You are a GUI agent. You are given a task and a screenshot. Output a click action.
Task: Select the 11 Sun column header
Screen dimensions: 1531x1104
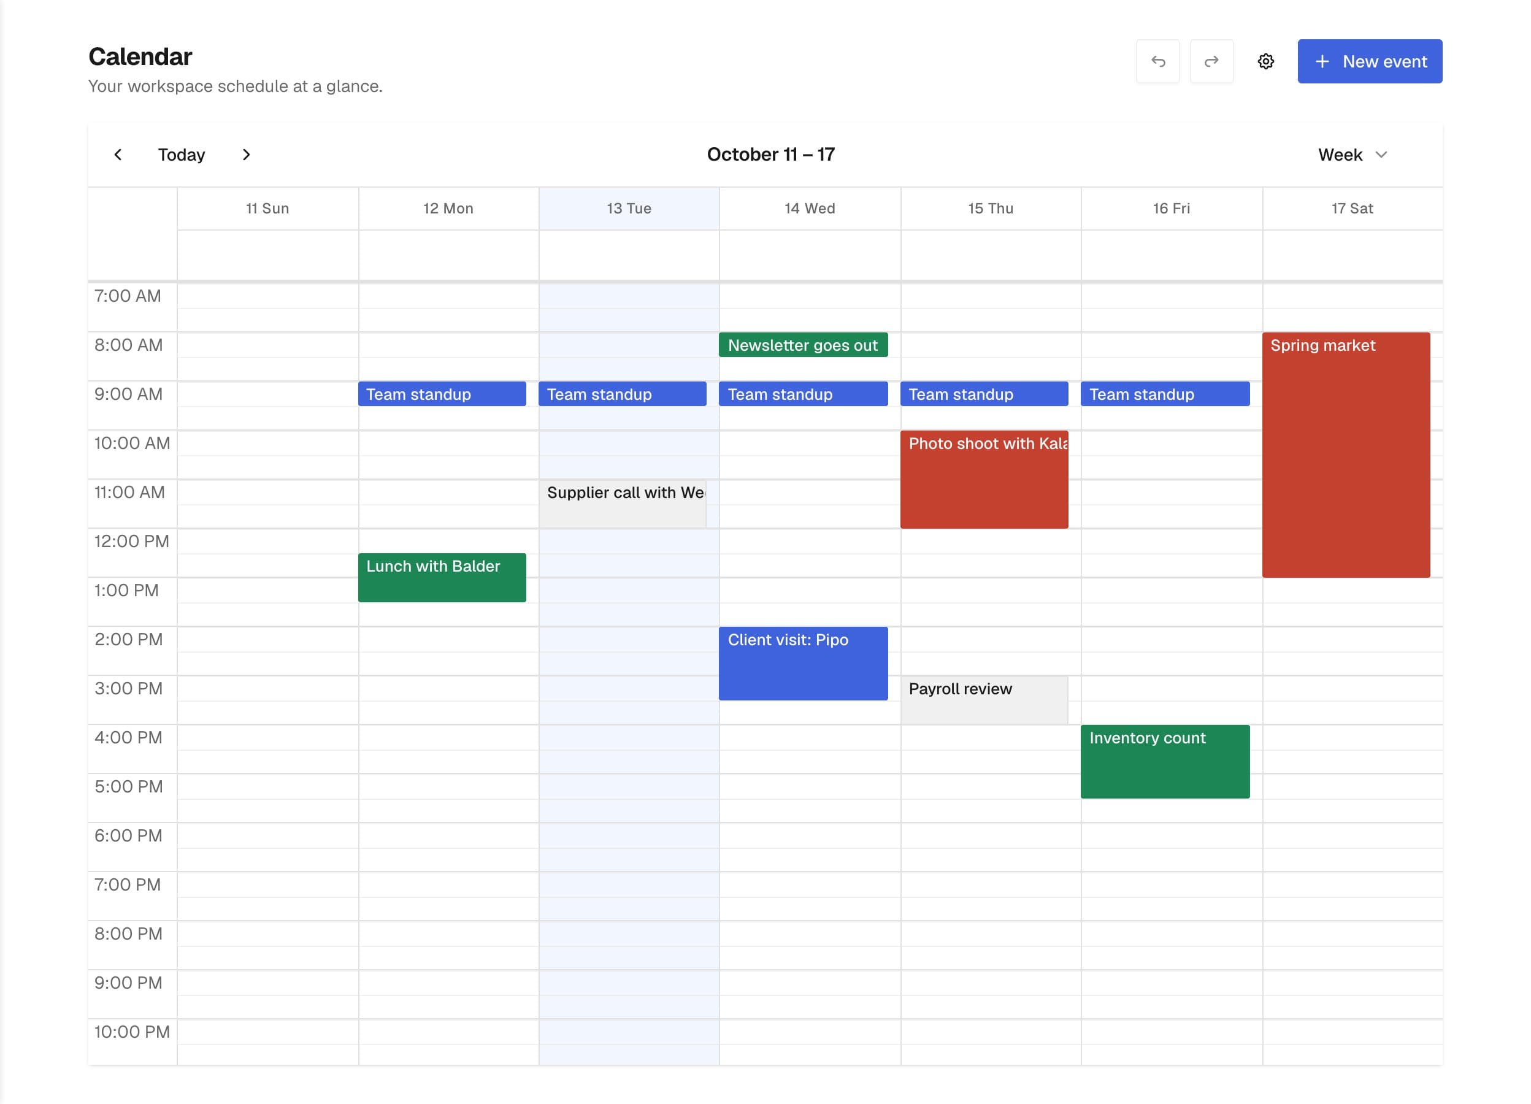(267, 209)
